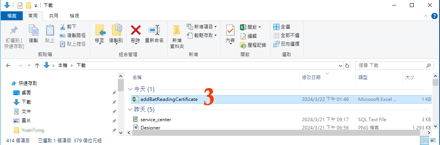The image size is (440, 145).
Task: Click Paste Shortcut (貼上捷徑)
Action: (72, 44)
